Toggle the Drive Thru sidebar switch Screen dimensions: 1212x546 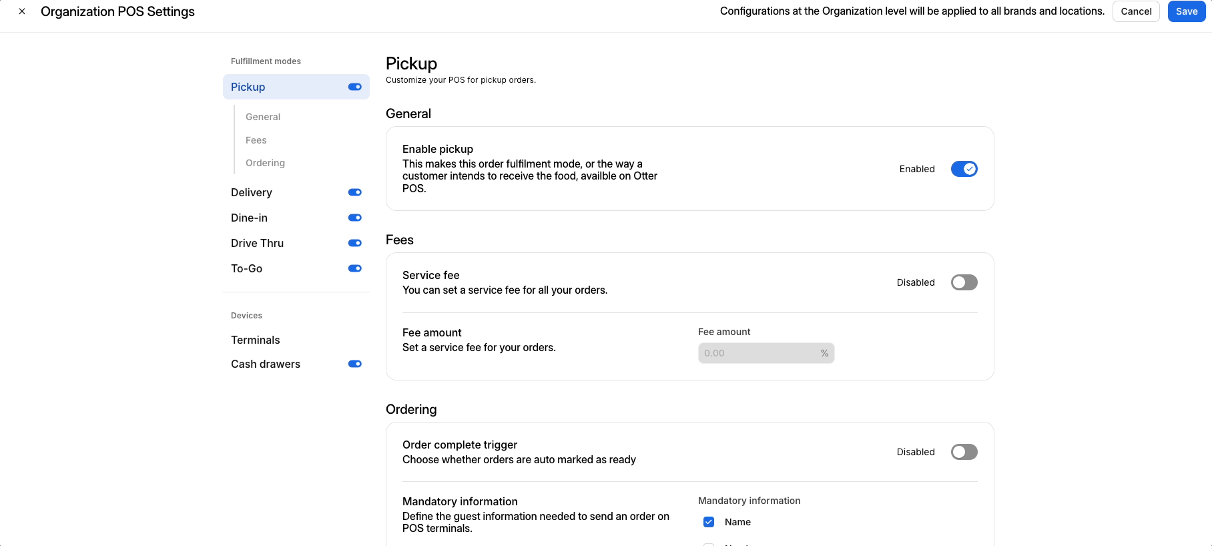(354, 243)
